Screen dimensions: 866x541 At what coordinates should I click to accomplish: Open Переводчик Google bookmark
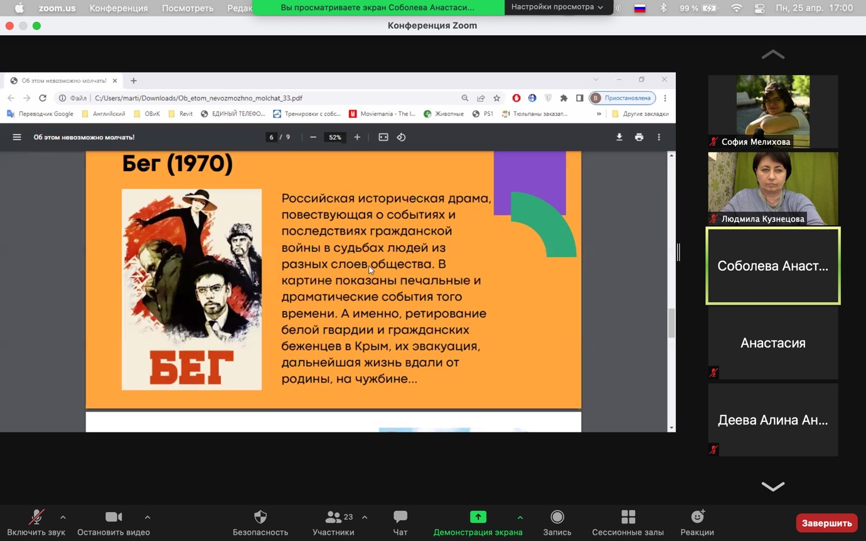pyautogui.click(x=40, y=114)
